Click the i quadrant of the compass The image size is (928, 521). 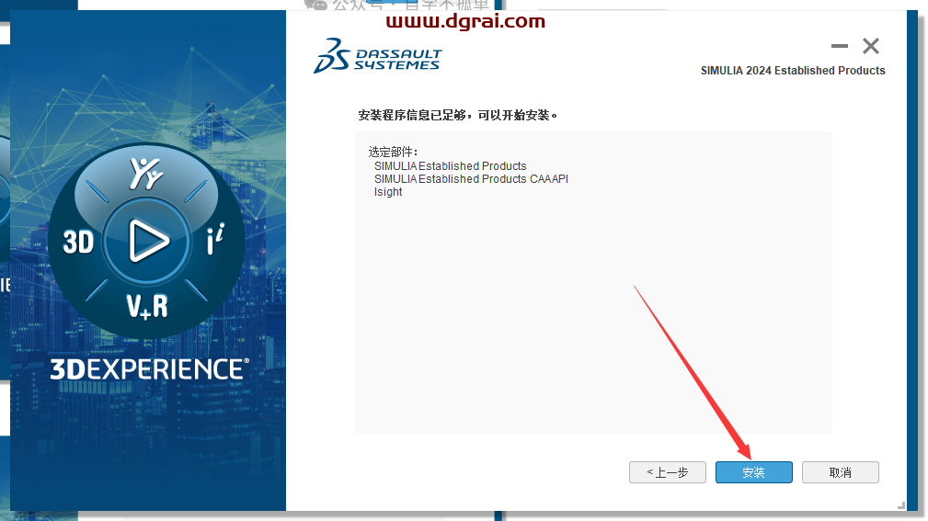(x=215, y=239)
